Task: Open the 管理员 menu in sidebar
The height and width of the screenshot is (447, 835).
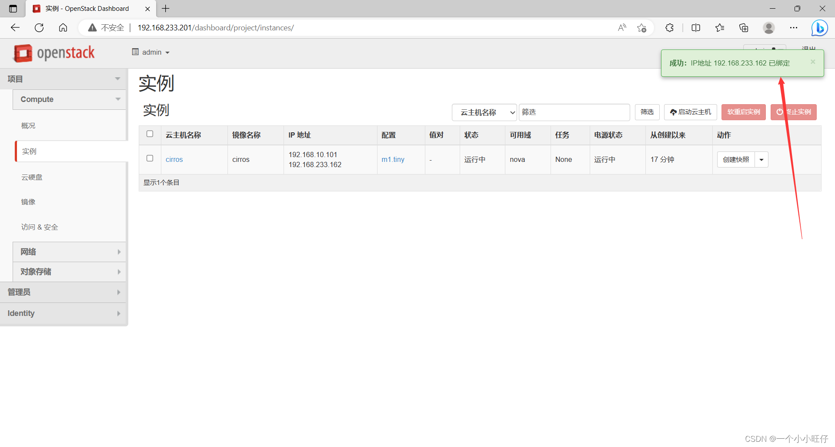Action: (64, 292)
